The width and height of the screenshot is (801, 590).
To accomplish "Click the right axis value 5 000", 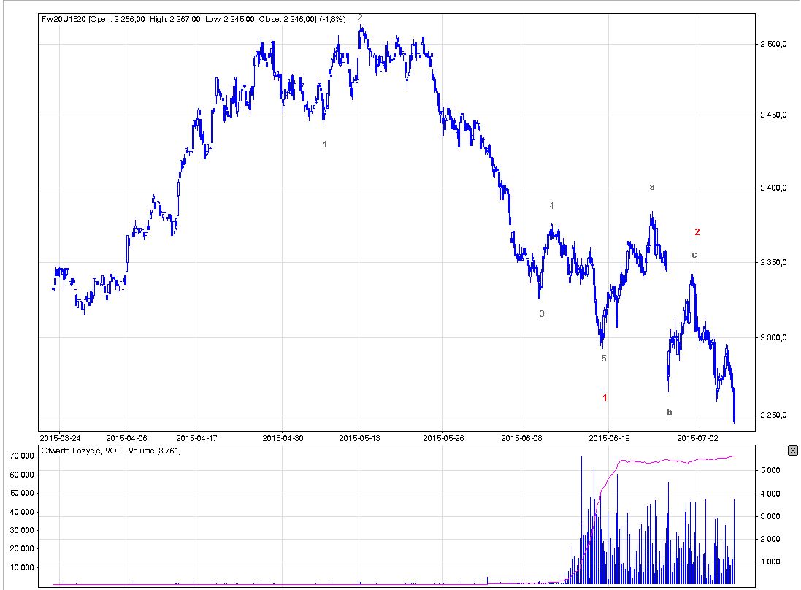I will point(770,470).
